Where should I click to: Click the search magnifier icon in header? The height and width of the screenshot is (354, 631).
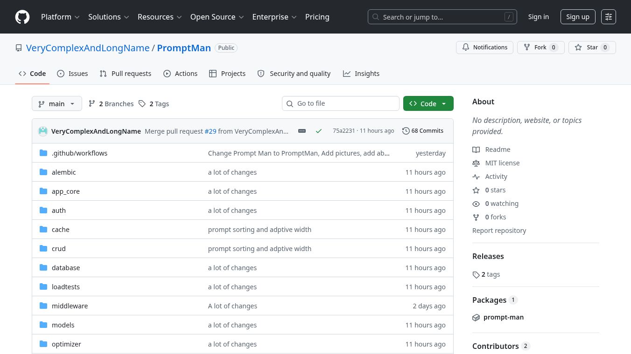point(376,17)
